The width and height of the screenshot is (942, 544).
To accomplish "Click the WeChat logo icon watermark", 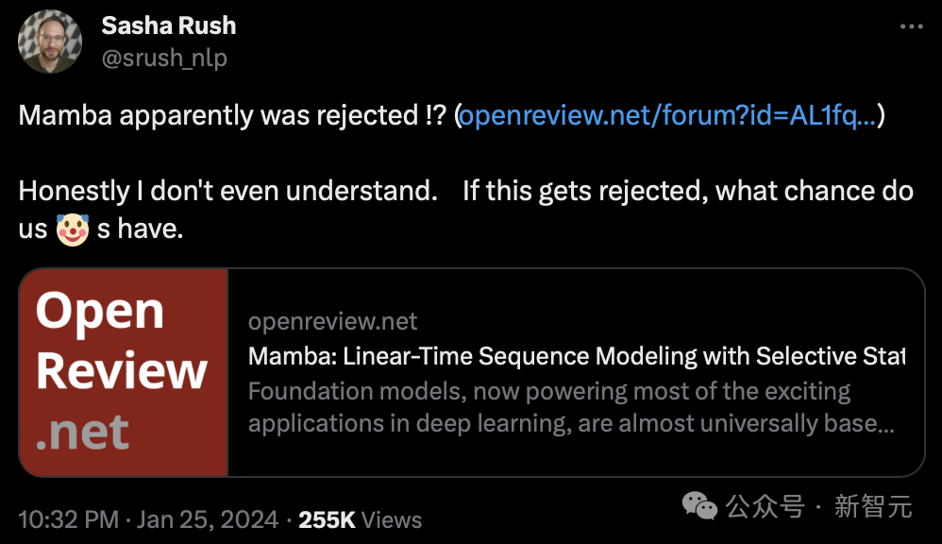I will point(700,506).
